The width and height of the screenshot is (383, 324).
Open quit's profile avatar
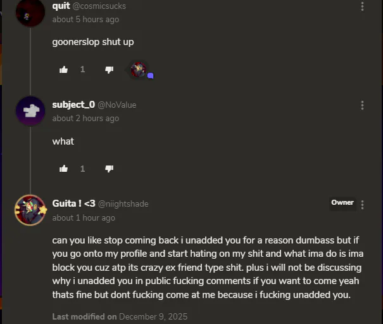coord(30,12)
